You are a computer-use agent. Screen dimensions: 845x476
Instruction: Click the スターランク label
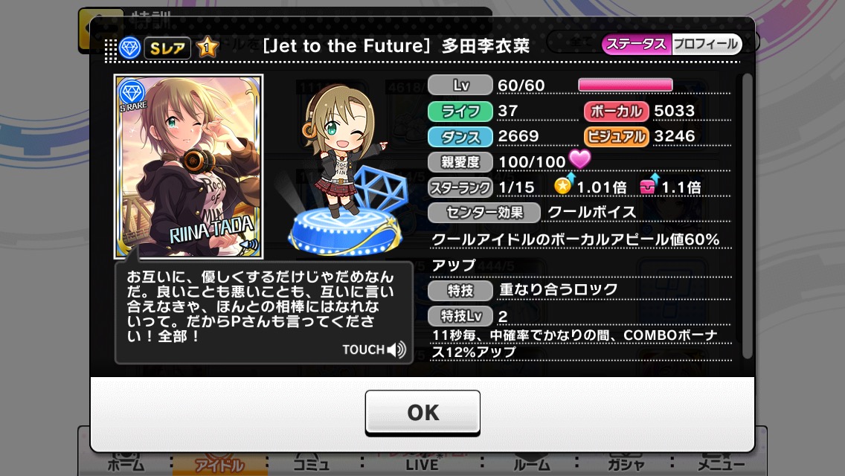coord(460,187)
